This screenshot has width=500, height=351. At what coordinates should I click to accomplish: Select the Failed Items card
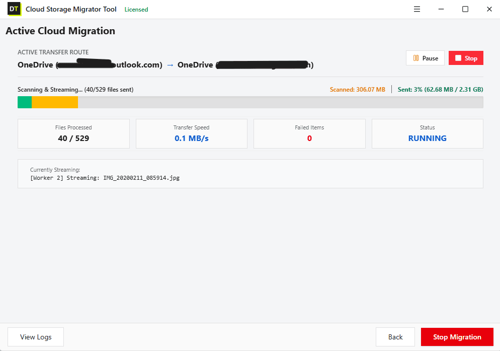[309, 134]
